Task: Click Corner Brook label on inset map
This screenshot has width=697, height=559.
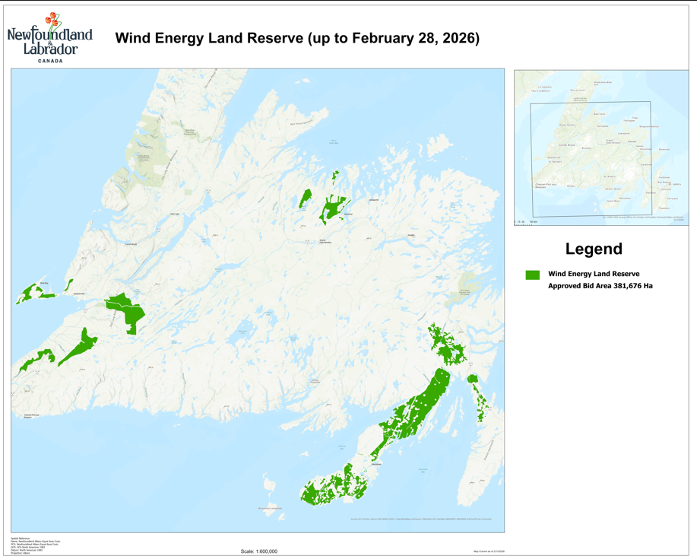Action: 566,145
